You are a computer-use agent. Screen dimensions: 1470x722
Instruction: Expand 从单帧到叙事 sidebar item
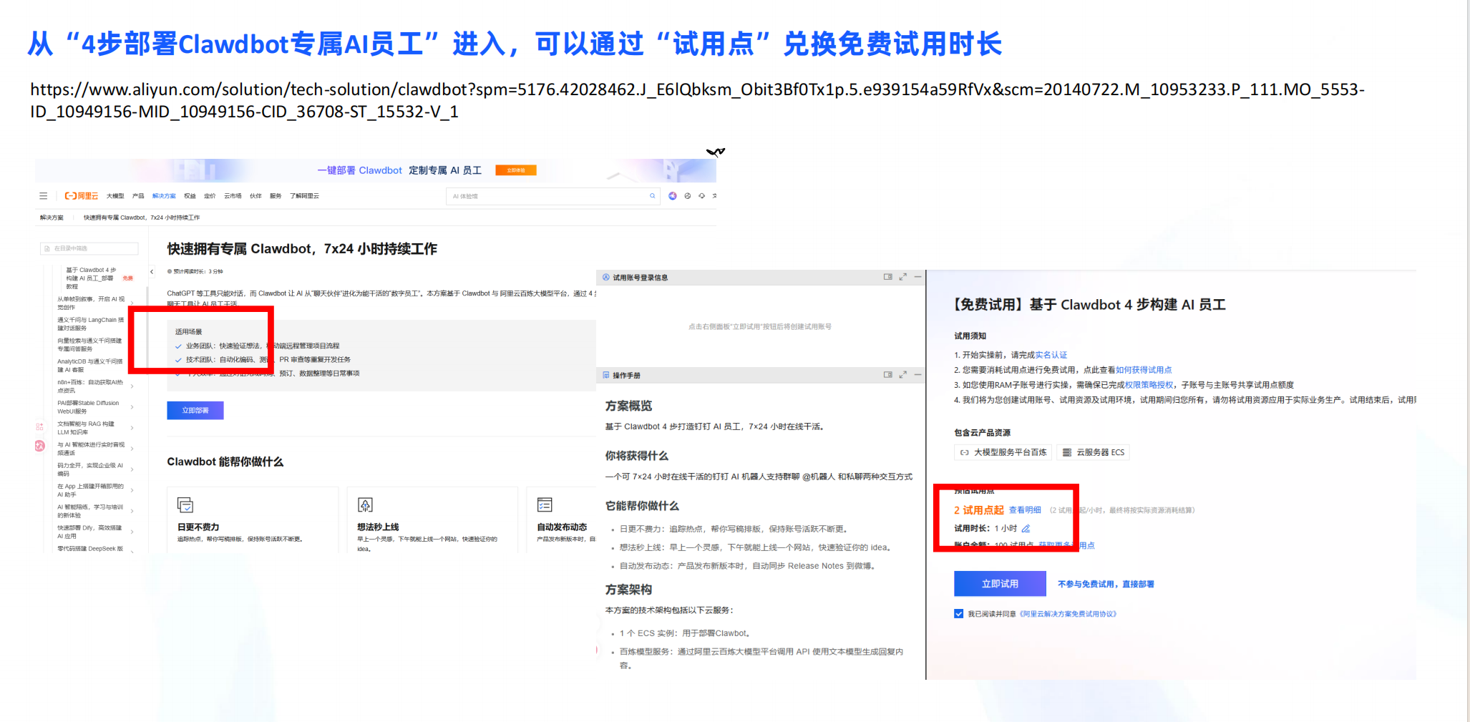pyautogui.click(x=132, y=303)
